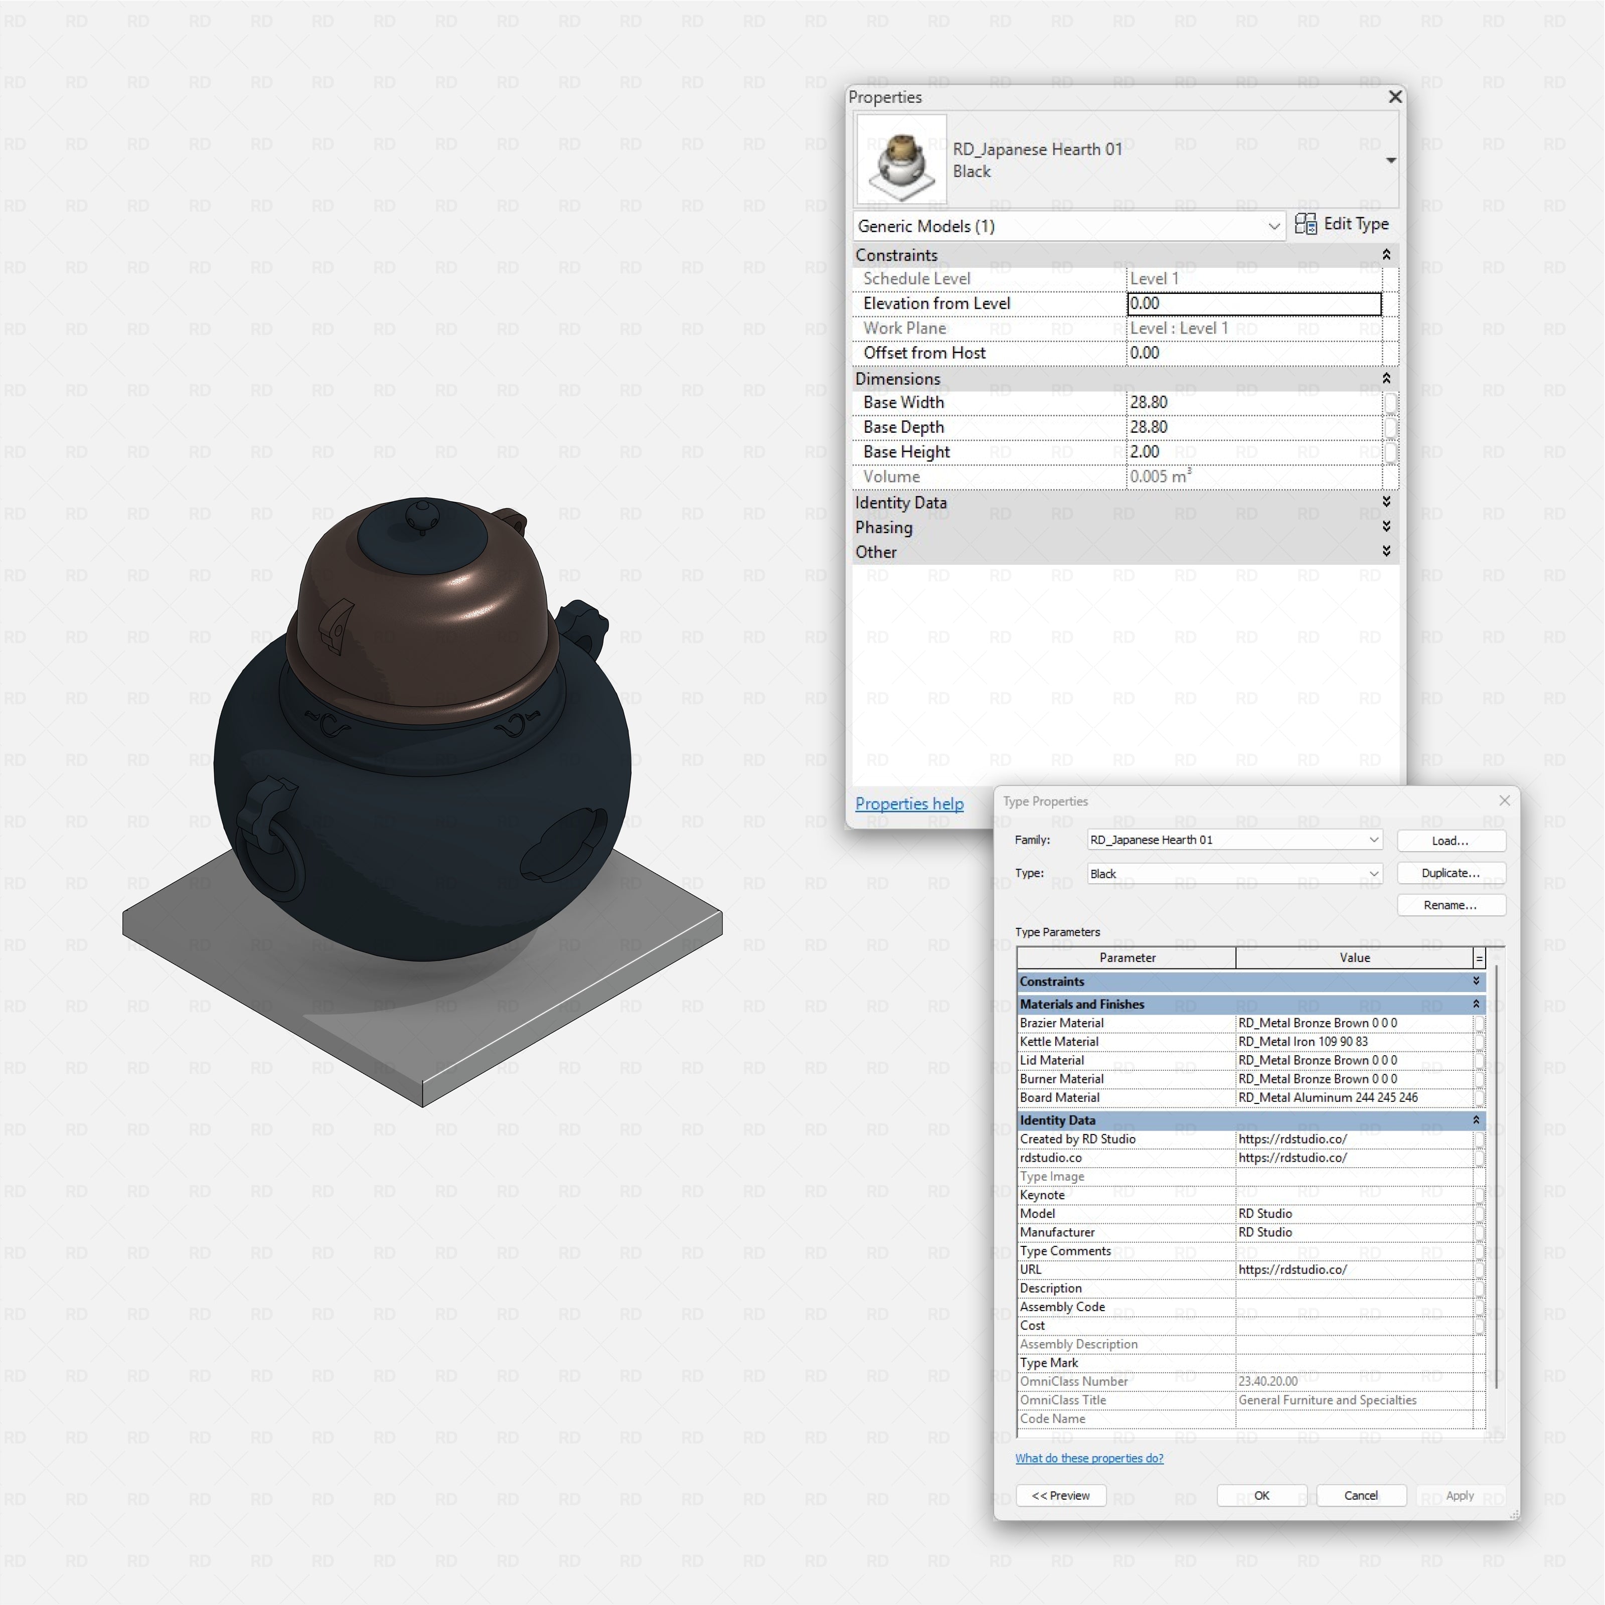1605x1605 pixels.
Task: Click the Kettle Material value RD_Metal Iron
Action: [1353, 1042]
